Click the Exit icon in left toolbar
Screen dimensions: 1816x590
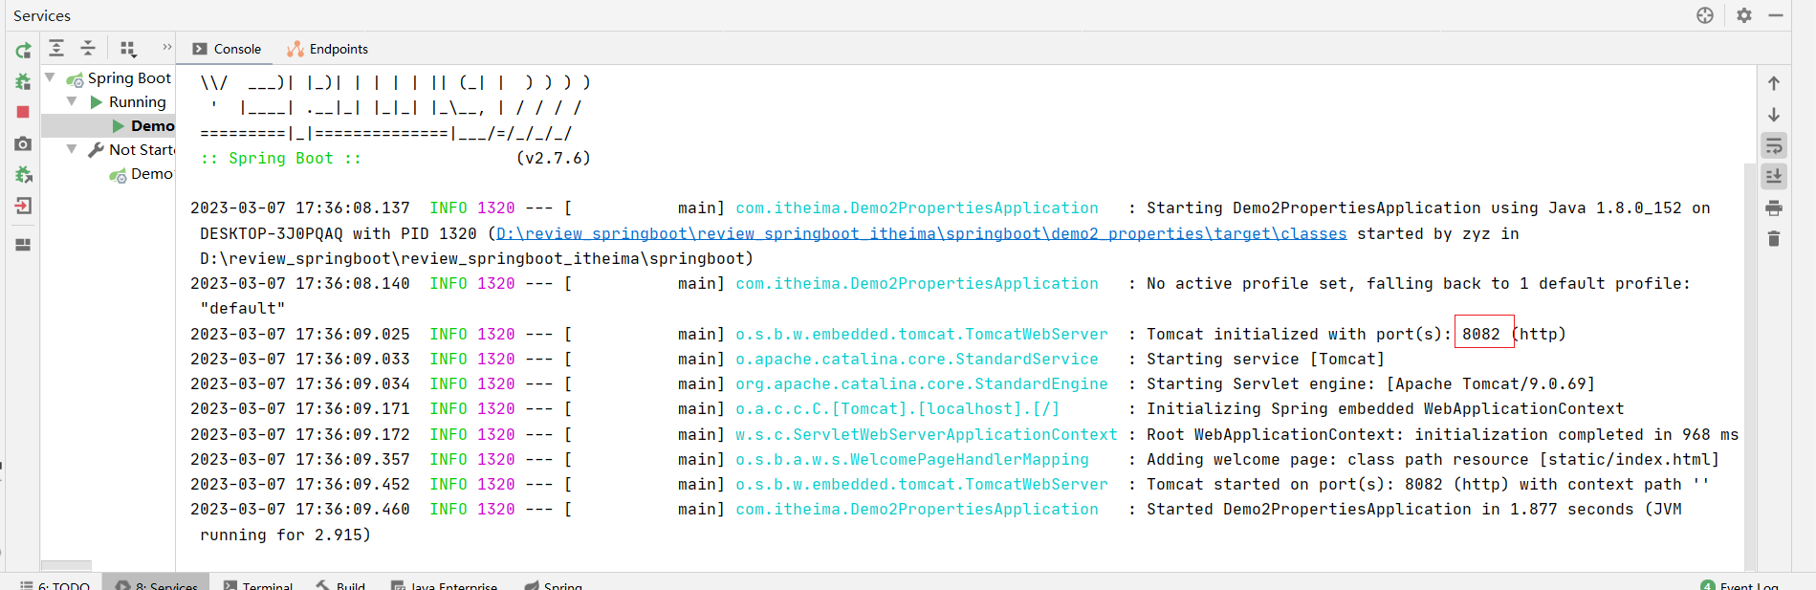pos(23,206)
